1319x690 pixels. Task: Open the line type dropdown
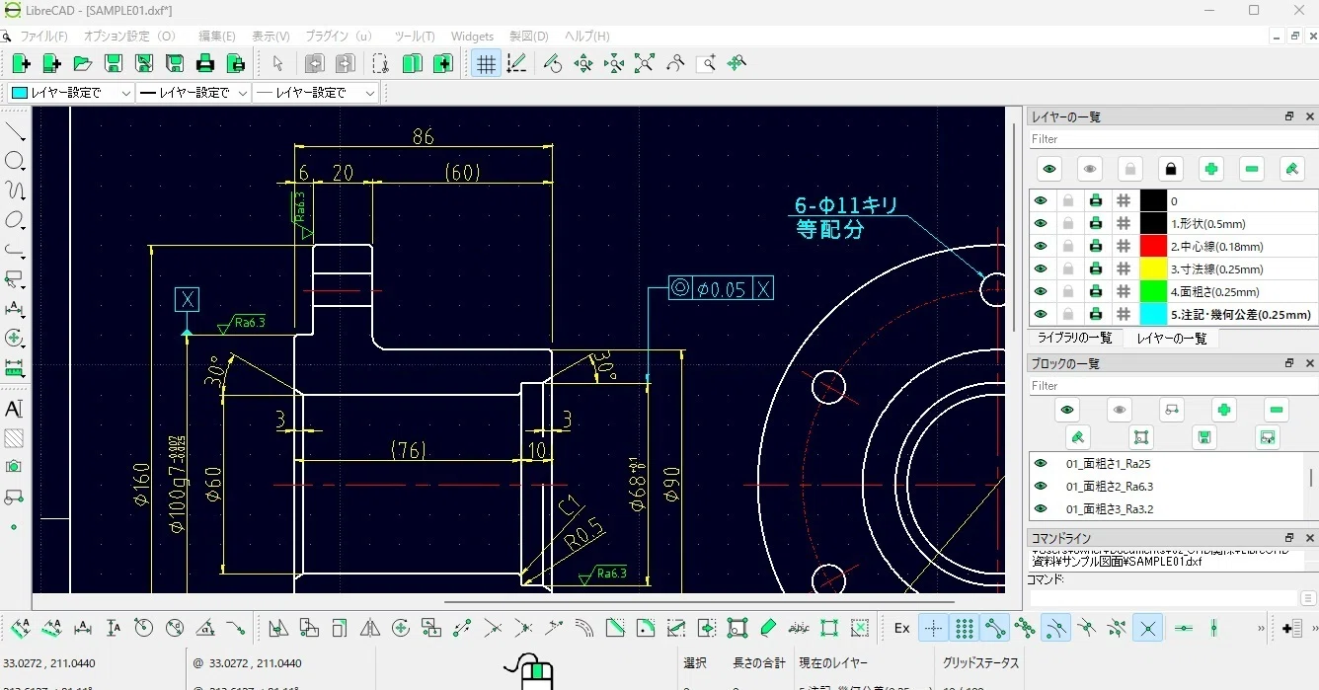coord(317,93)
